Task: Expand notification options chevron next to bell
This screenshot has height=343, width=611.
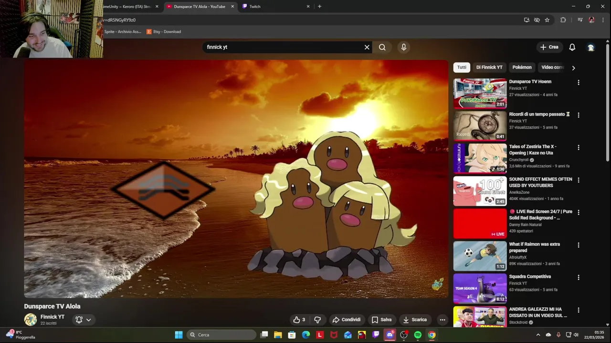Action: point(88,320)
